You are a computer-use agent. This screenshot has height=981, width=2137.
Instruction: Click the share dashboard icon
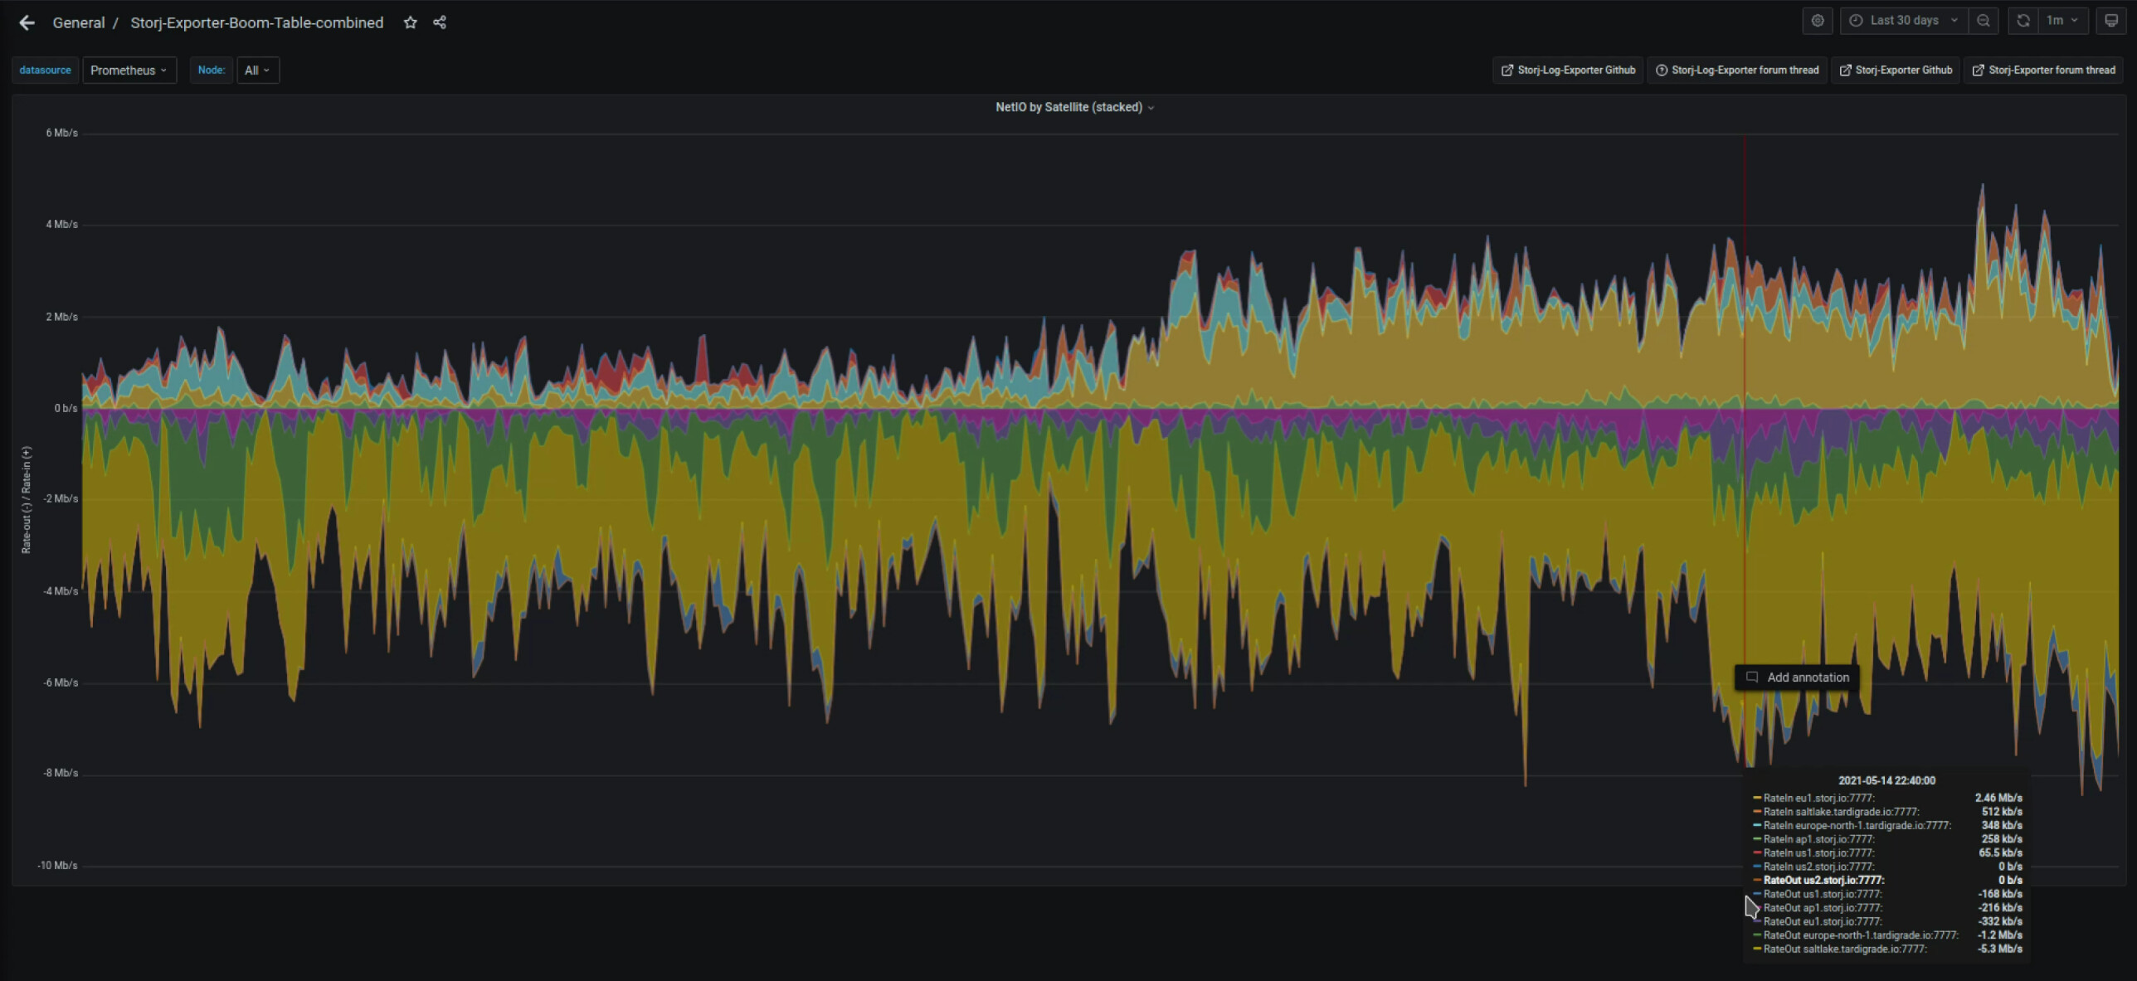click(440, 22)
